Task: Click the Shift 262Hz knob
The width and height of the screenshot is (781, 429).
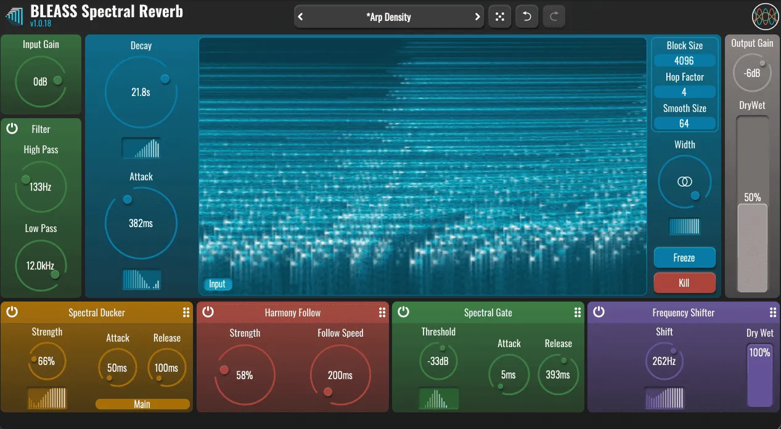Action: coord(664,361)
